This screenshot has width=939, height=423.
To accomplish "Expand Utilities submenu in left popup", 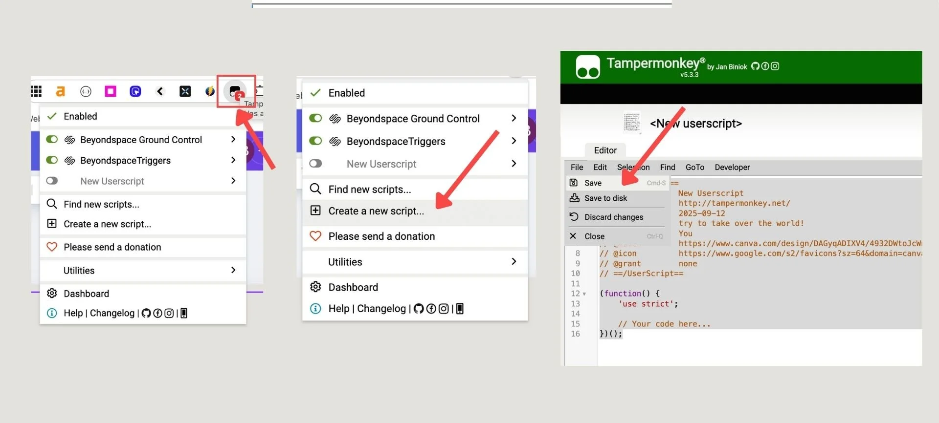I will click(x=143, y=270).
